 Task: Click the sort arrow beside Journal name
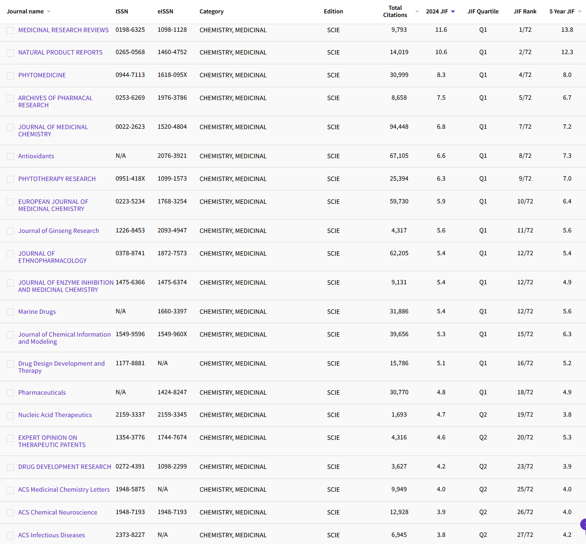click(49, 12)
